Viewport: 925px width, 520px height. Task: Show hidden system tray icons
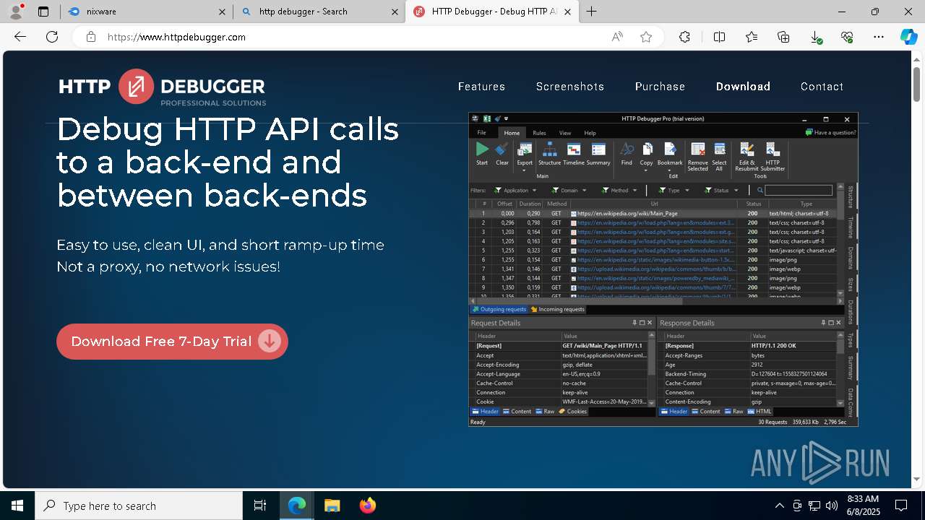coord(779,506)
